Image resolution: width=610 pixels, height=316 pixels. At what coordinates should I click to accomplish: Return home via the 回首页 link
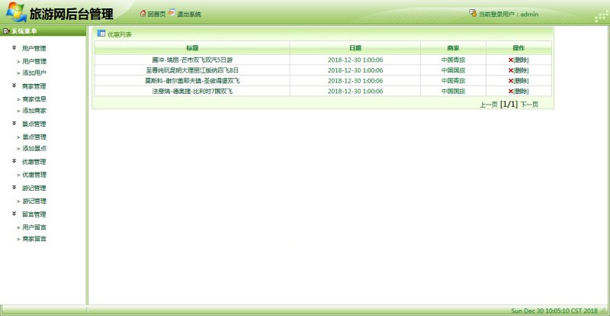(157, 14)
